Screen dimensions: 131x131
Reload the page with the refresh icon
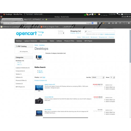click(96, 23)
